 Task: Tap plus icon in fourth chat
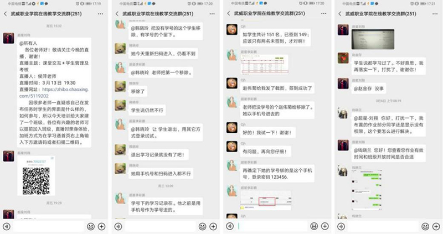click(436, 226)
